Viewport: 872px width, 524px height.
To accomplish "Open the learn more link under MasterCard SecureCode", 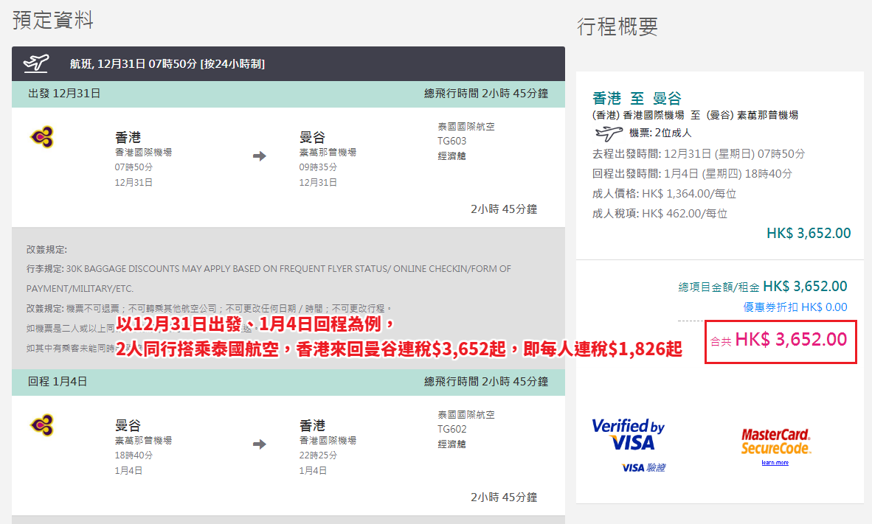I will coord(775,463).
